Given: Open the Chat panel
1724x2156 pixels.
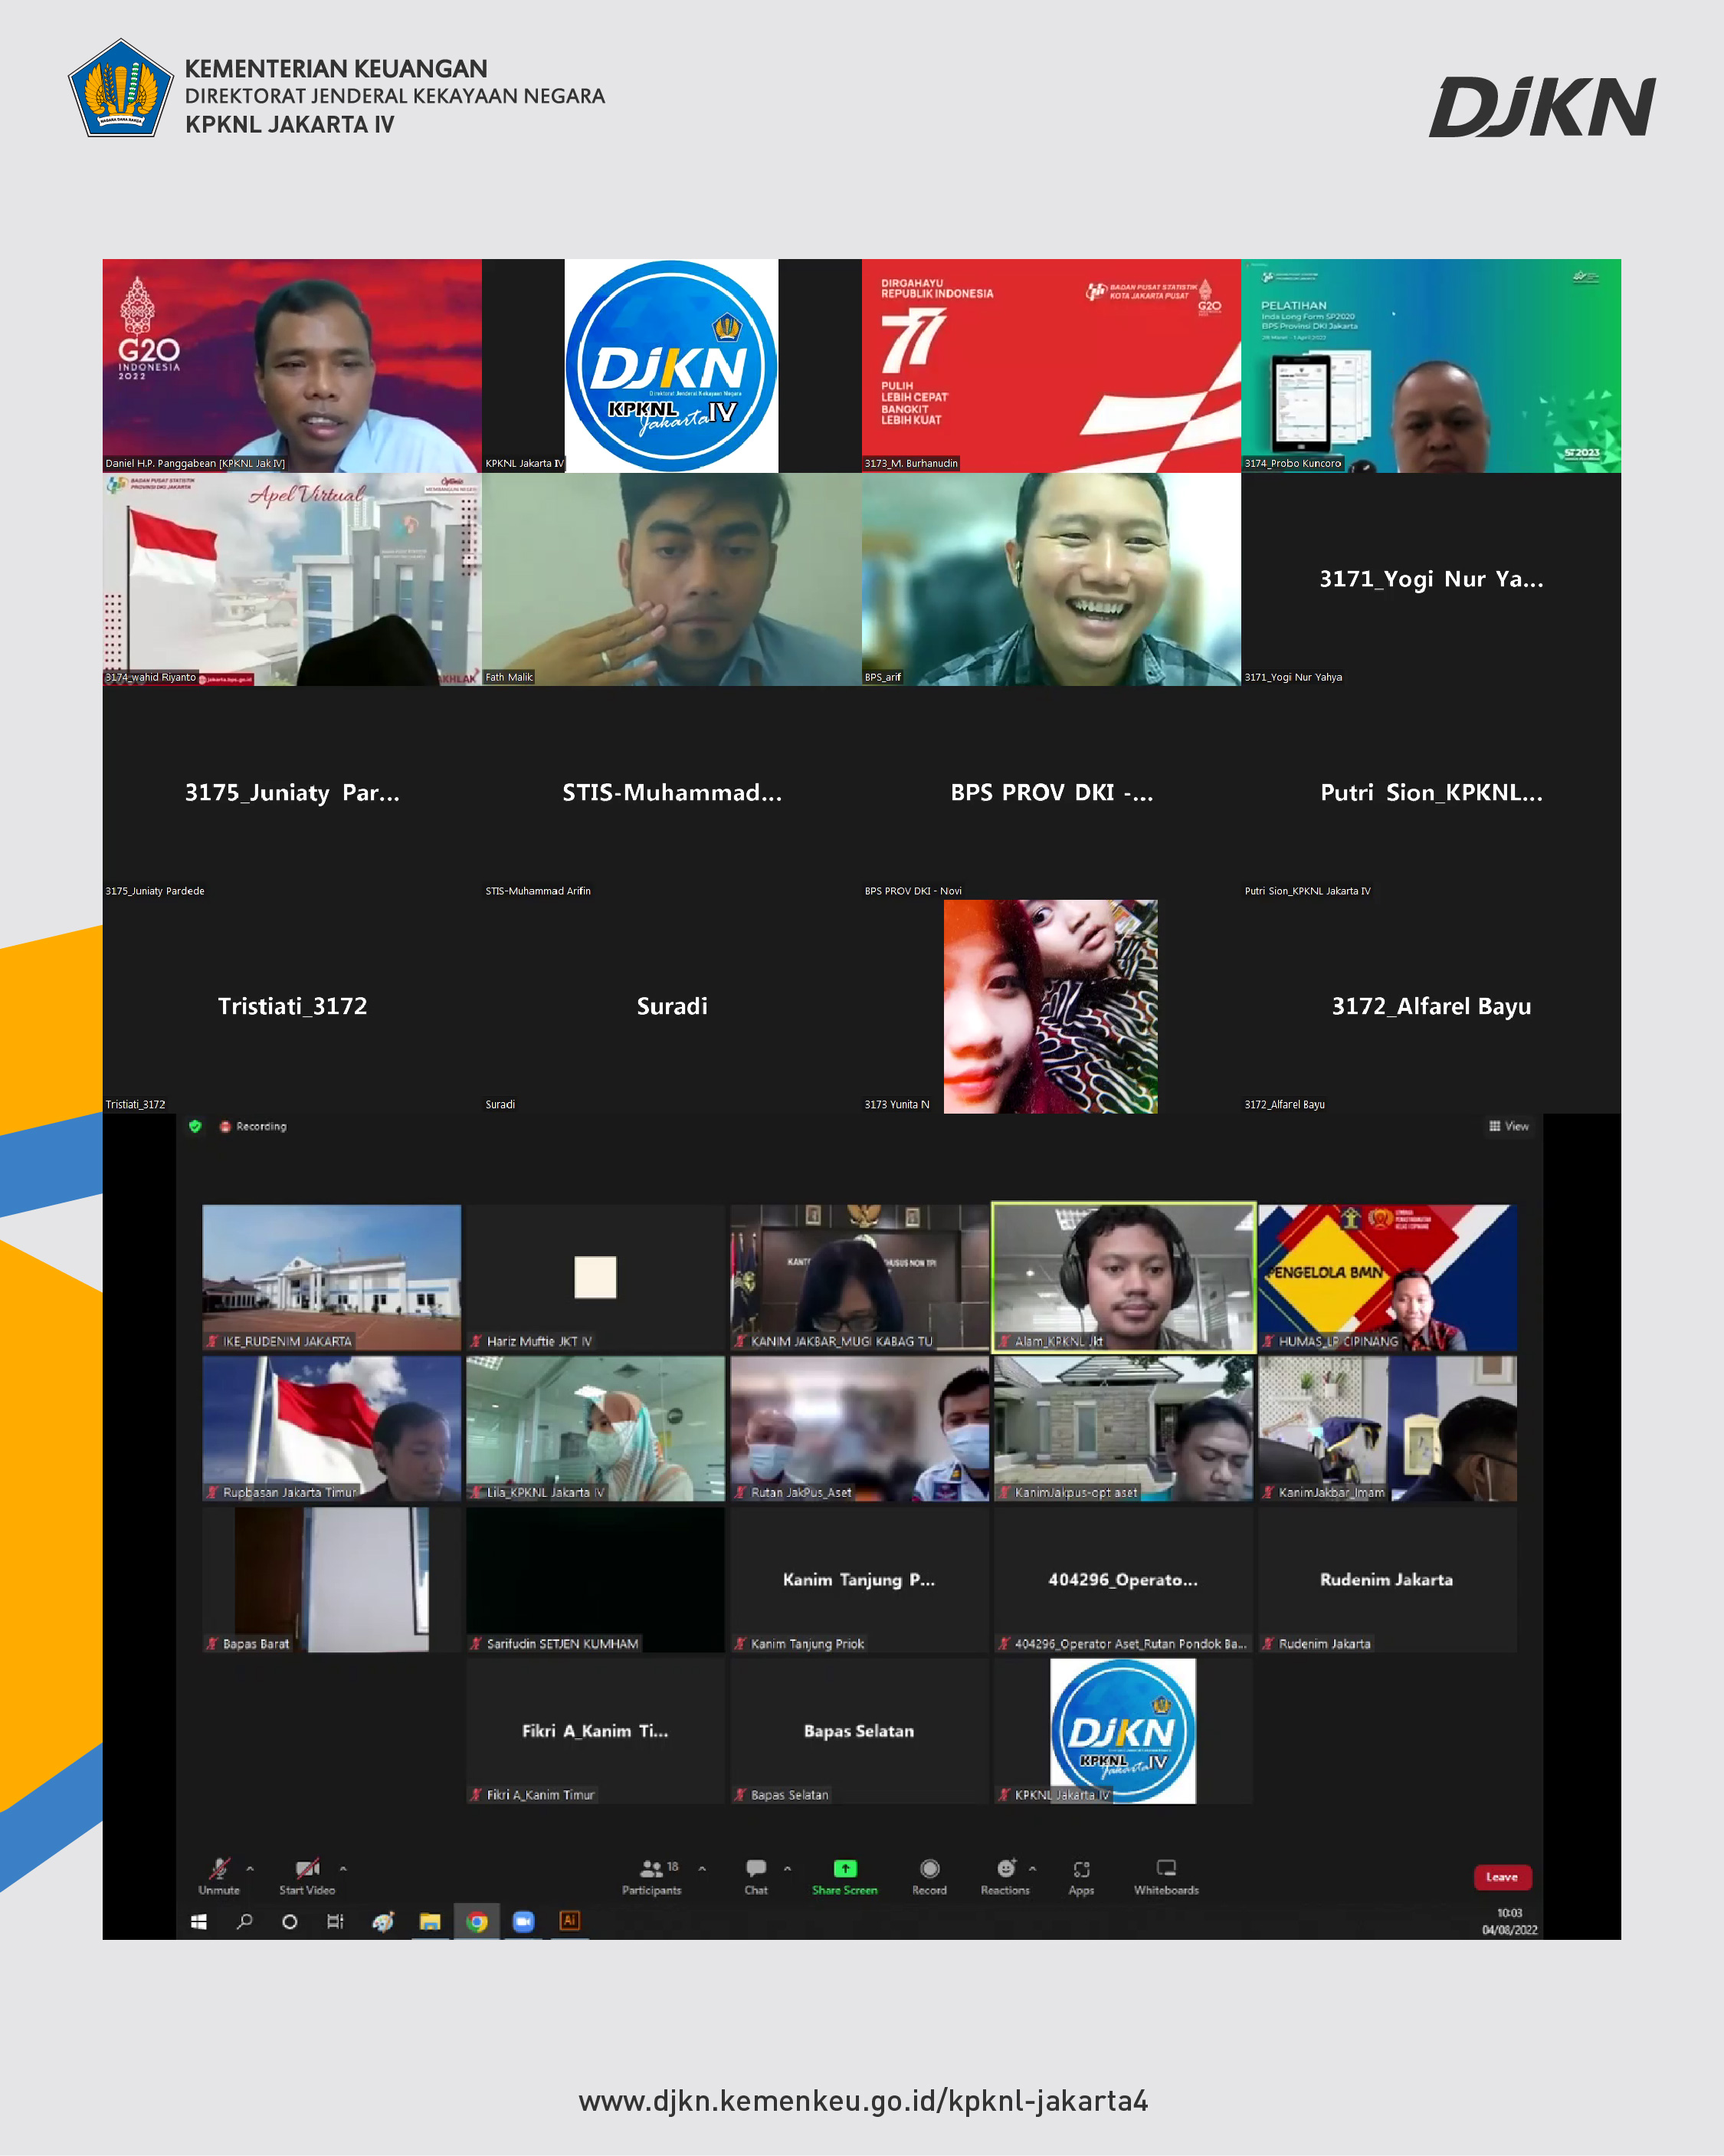Looking at the screenshot, I should click(x=756, y=1869).
